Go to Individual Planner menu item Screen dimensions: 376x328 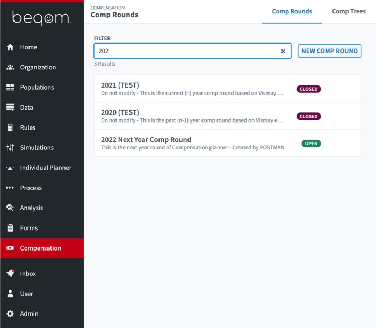tap(46, 168)
